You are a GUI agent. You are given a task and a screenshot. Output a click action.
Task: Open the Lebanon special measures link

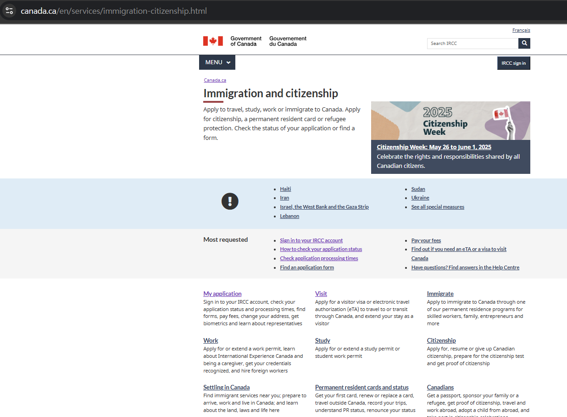click(x=289, y=216)
